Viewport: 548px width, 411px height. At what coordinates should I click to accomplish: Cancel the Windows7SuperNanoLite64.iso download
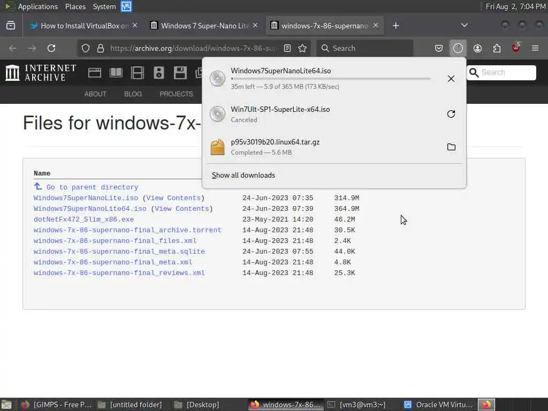(451, 79)
